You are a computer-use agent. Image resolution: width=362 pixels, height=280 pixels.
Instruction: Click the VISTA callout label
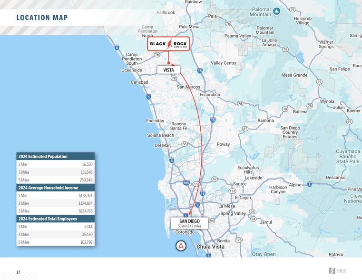[168, 70]
